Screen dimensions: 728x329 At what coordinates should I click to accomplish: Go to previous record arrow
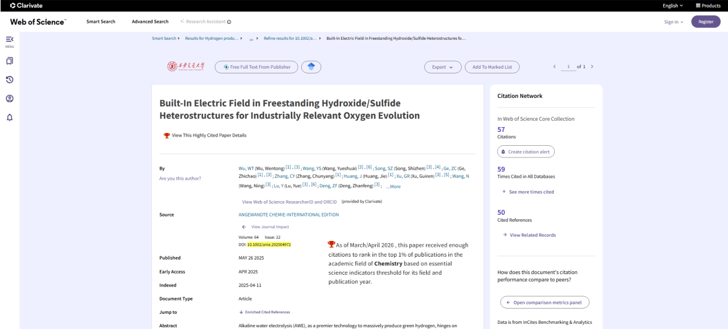coord(554,67)
